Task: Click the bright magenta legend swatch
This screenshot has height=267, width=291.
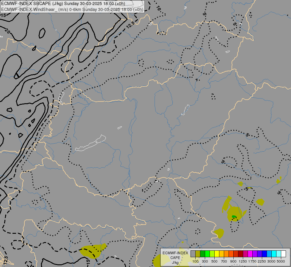Action: [250, 254]
